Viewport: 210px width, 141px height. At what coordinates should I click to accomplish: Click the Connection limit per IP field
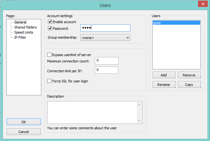[107, 70]
